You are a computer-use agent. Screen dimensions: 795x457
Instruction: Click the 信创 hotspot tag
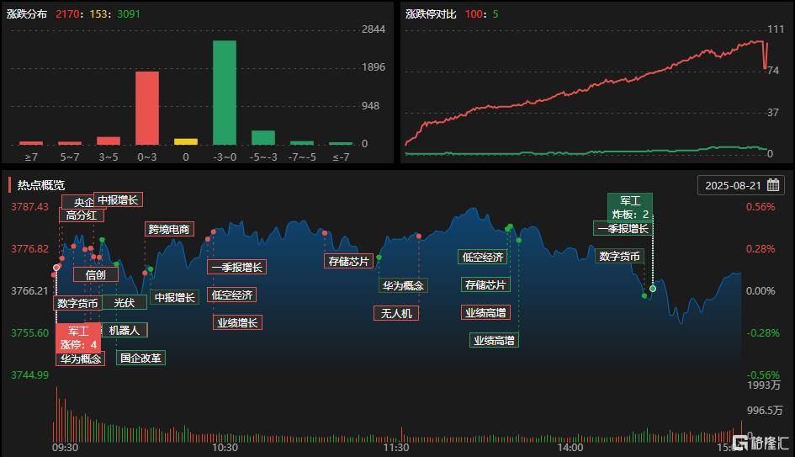coord(96,274)
